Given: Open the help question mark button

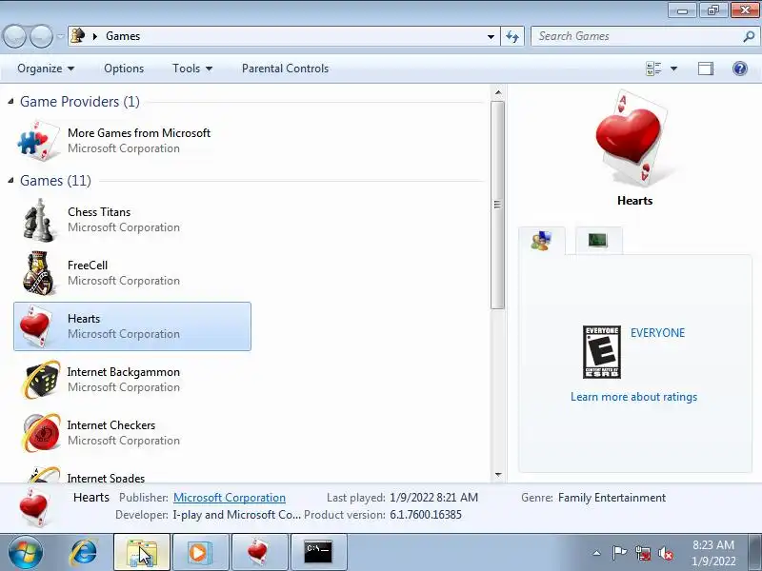Looking at the screenshot, I should (740, 69).
